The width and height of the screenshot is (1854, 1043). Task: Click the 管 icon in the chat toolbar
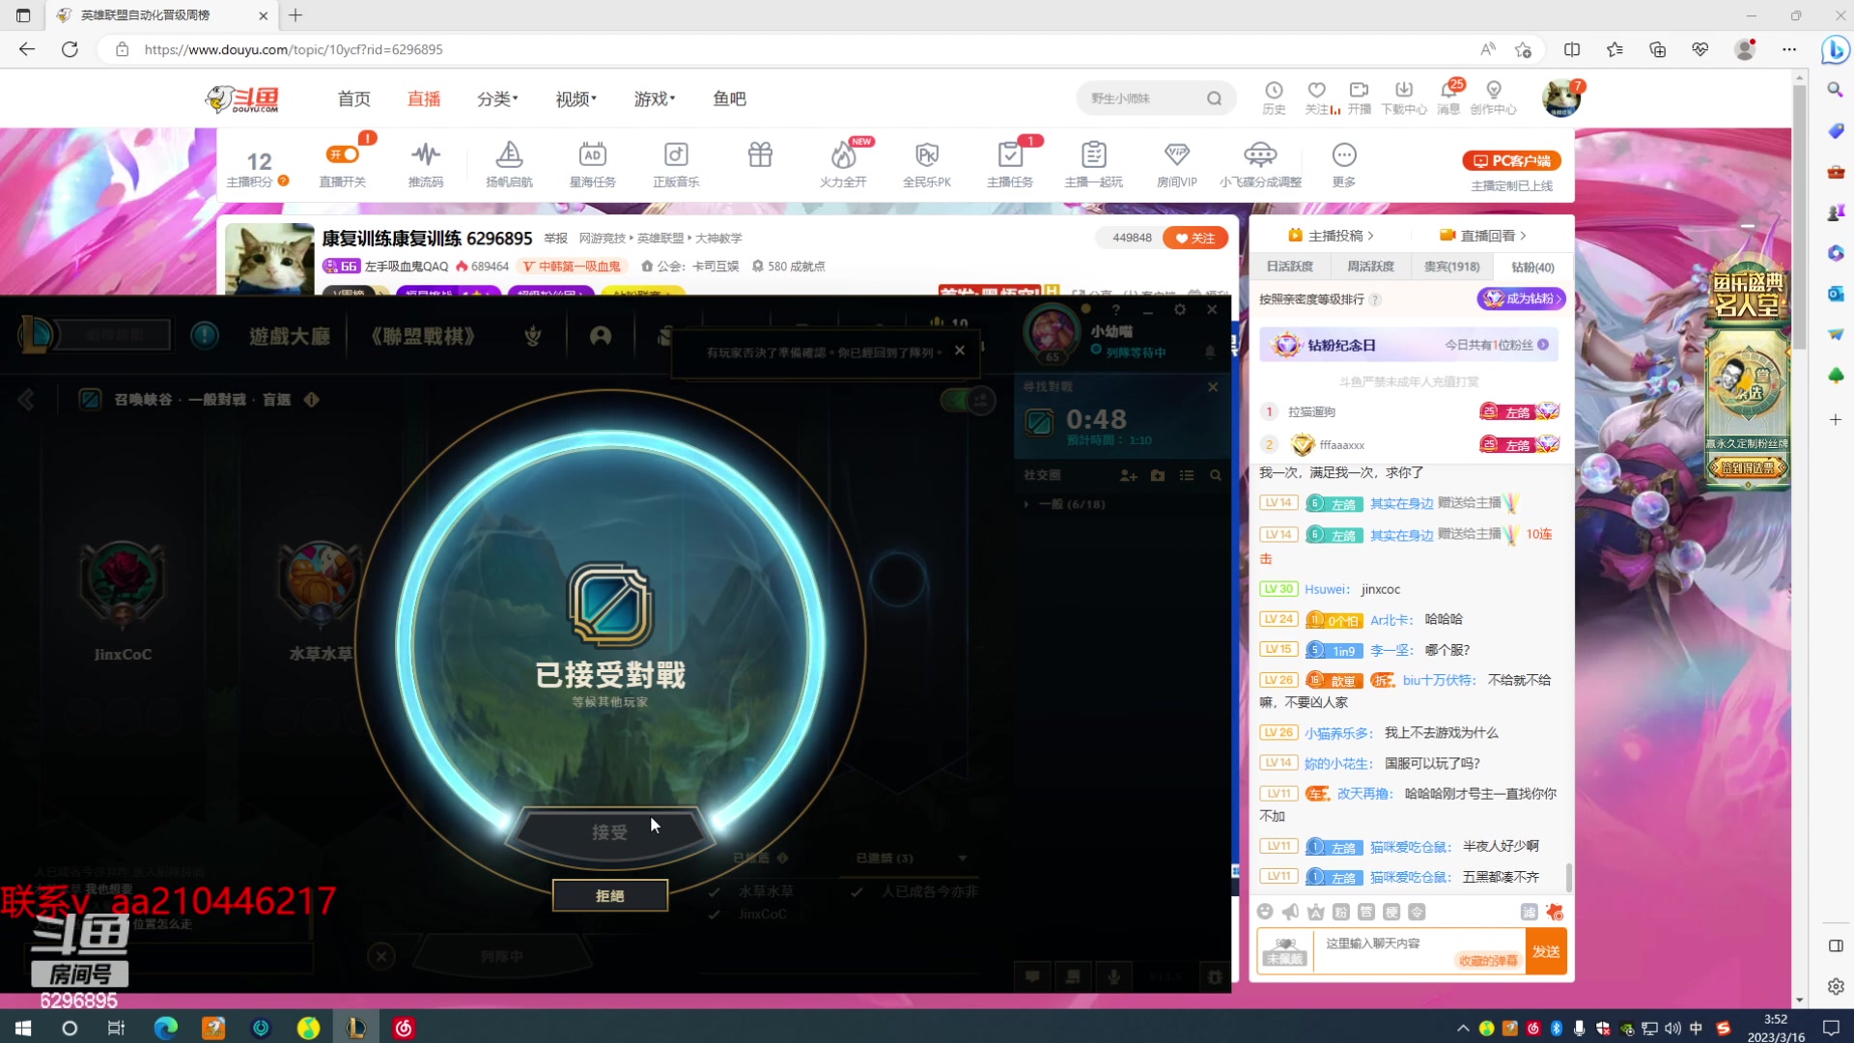(x=1365, y=912)
